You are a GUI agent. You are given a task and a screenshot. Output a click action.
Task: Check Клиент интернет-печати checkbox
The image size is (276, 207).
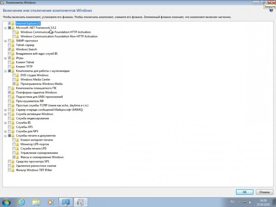coord(14,140)
